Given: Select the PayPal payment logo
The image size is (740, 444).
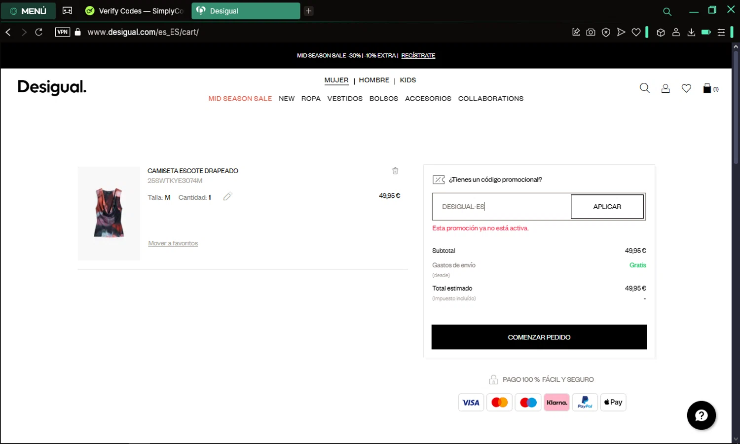Looking at the screenshot, I should (585, 403).
